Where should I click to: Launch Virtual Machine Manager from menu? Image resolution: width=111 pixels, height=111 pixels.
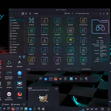(9, 96)
